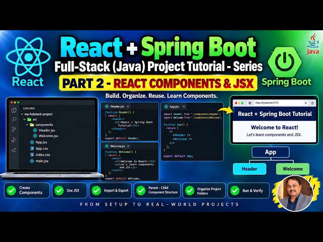Click the 'PART 2 - REACT COMPONENTS & JSX' yellow banner
The width and height of the screenshot is (323, 242).
(158, 83)
